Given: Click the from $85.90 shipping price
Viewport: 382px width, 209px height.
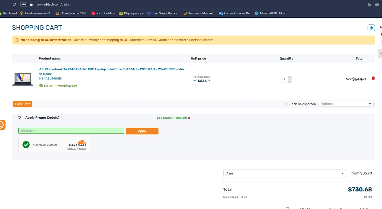Looking at the screenshot, I should (x=362, y=173).
